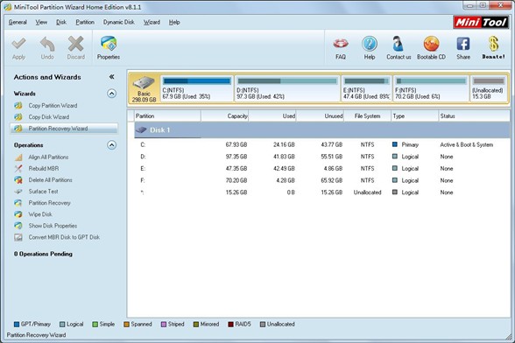
Task: Click the Disk 1 drive icon
Action: point(141,130)
